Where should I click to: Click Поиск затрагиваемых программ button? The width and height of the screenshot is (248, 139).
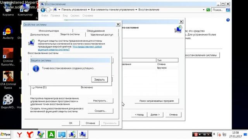157,101
